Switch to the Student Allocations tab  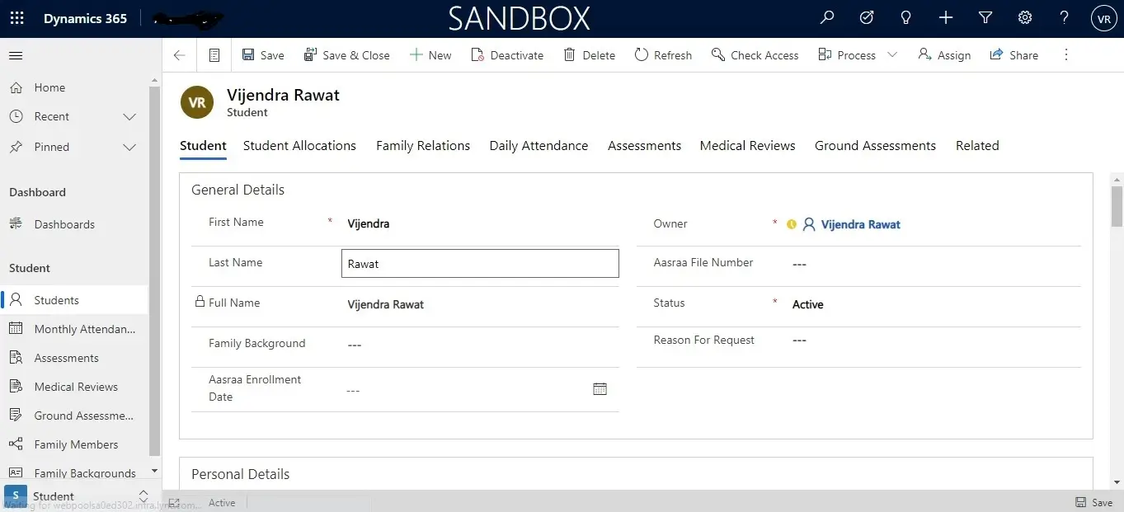[299, 146]
